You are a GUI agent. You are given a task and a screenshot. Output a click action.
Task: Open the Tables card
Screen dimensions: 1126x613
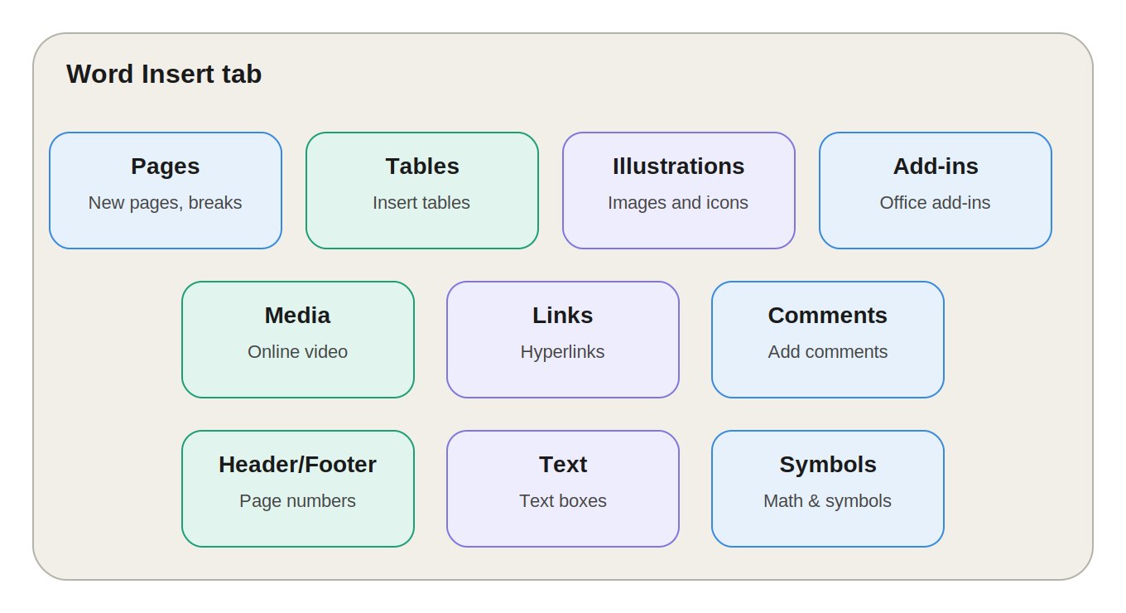(422, 191)
